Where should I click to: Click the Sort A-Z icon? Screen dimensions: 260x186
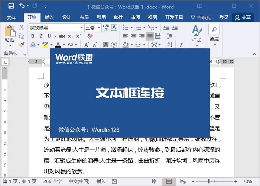tap(170, 45)
